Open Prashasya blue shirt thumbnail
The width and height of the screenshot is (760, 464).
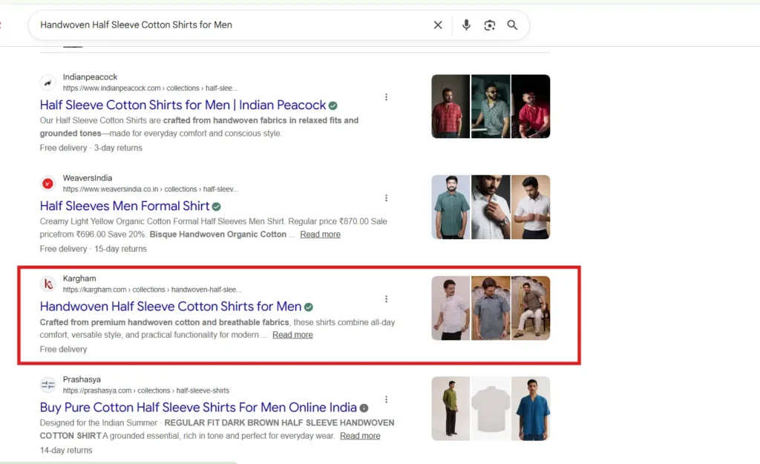click(531, 409)
